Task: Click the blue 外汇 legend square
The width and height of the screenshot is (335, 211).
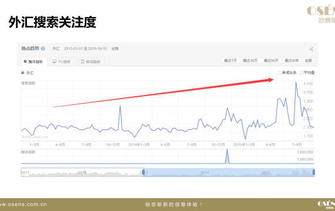Action: click(x=22, y=73)
